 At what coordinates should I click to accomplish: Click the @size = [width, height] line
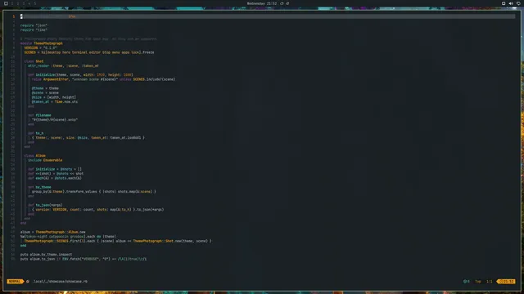(x=54, y=97)
